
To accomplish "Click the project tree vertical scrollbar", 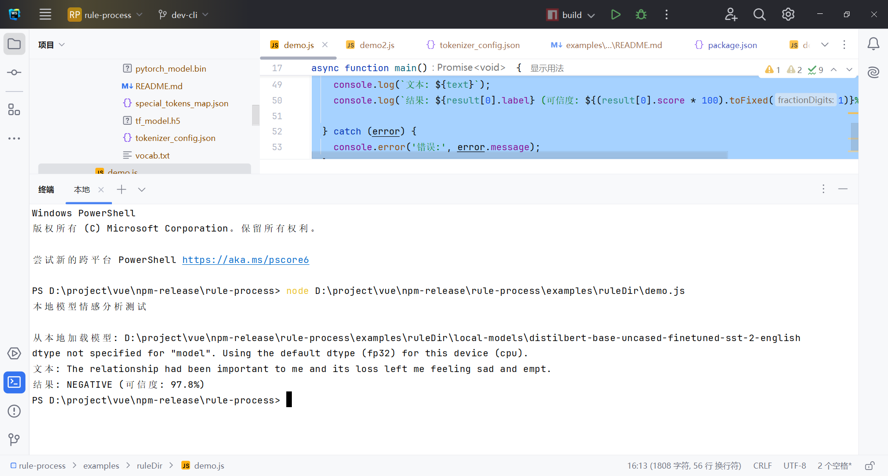I will pos(255,115).
